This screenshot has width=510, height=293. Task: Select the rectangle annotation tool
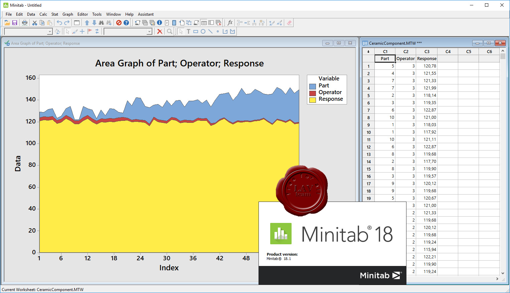coord(196,31)
